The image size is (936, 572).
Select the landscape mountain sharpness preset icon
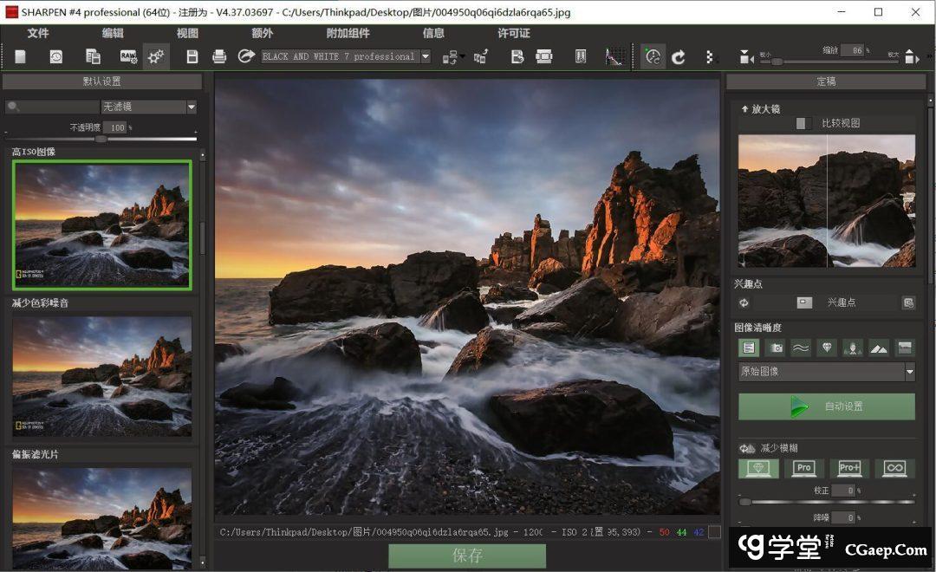click(878, 348)
